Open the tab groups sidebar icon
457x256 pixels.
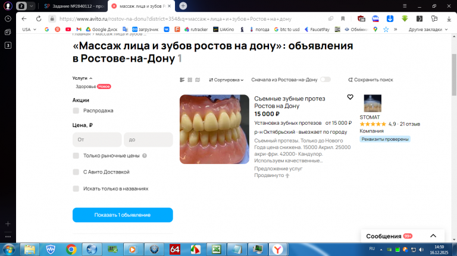tap(8, 32)
